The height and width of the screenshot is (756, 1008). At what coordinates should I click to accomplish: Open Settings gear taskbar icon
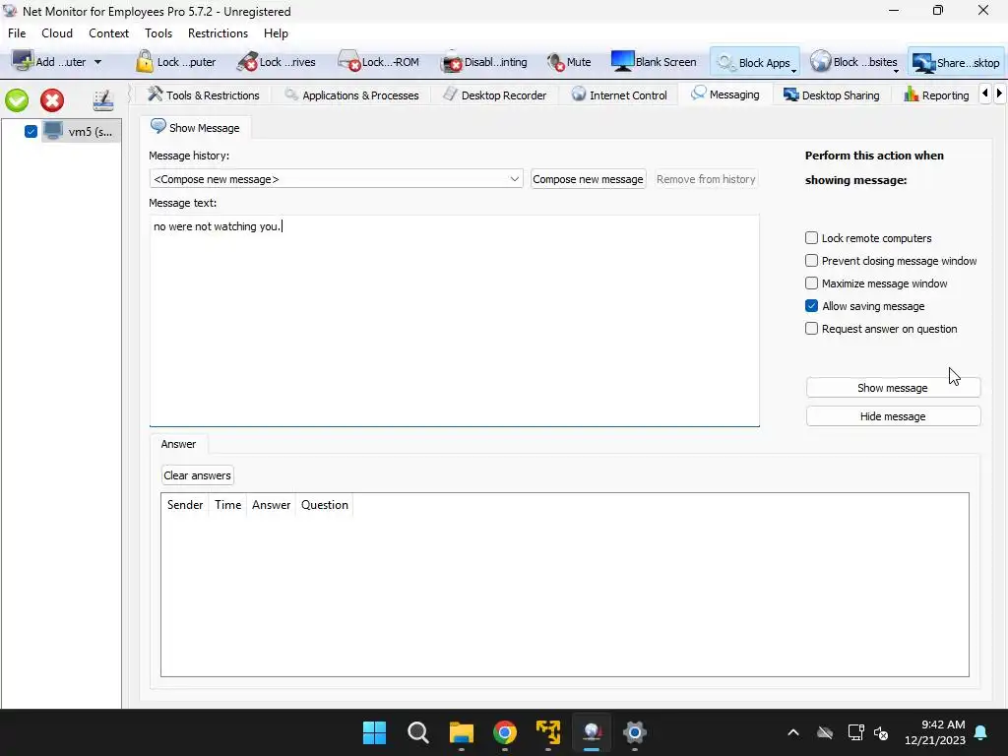pos(635,732)
